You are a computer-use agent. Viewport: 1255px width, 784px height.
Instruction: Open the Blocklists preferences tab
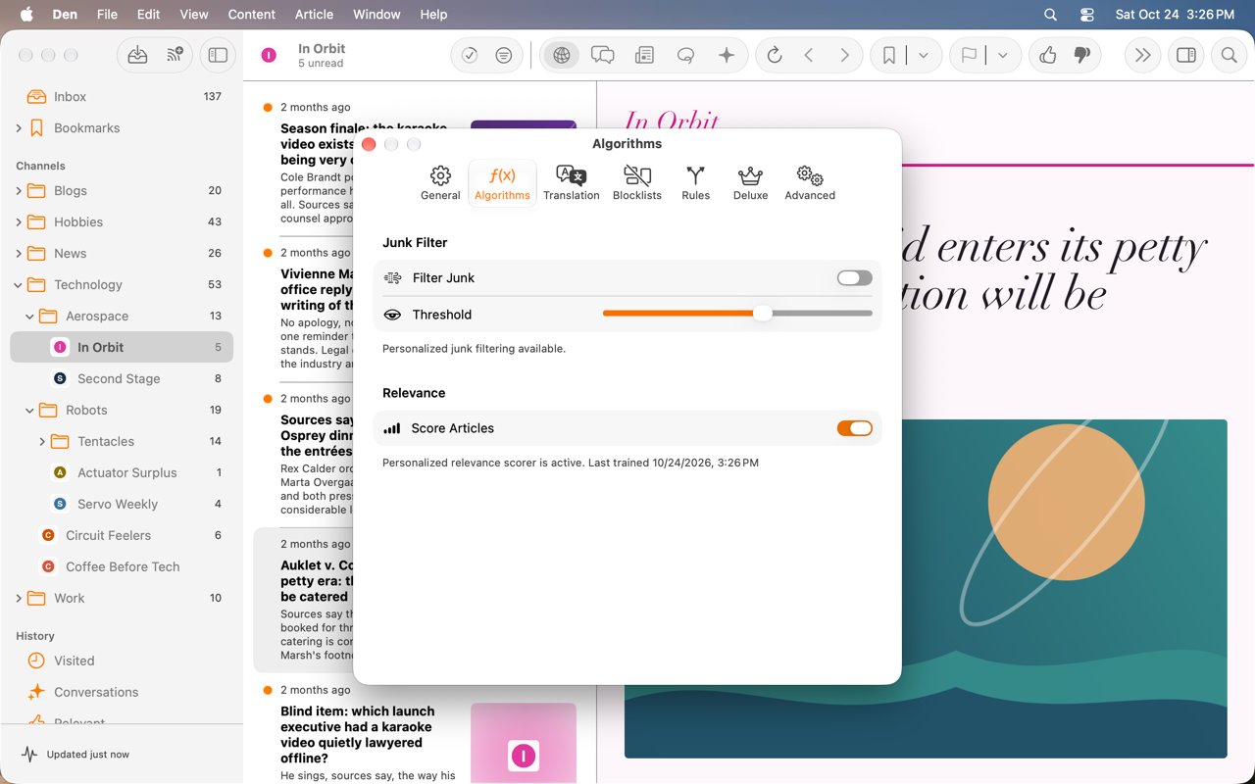tap(637, 183)
